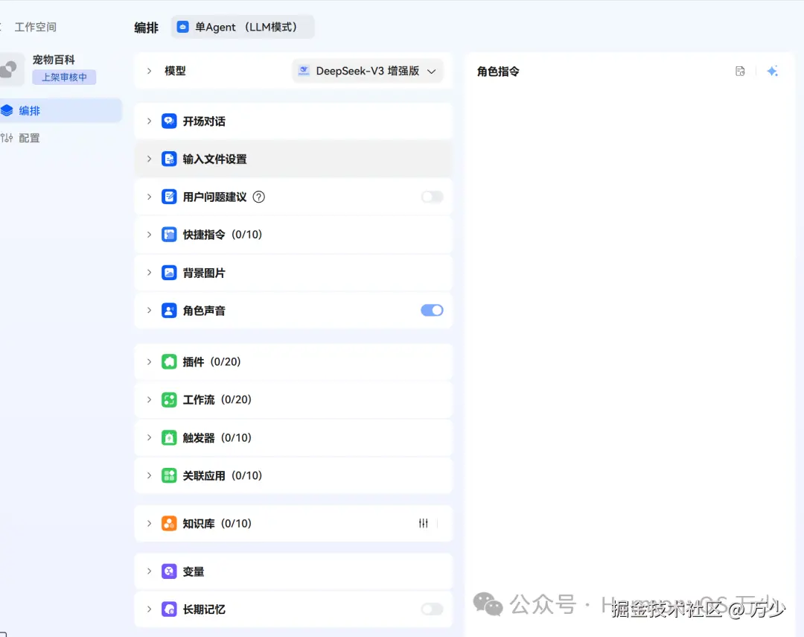Viewport: 804px width, 637px height.
Task: Expand the 背景图片 chevron
Action: point(149,273)
